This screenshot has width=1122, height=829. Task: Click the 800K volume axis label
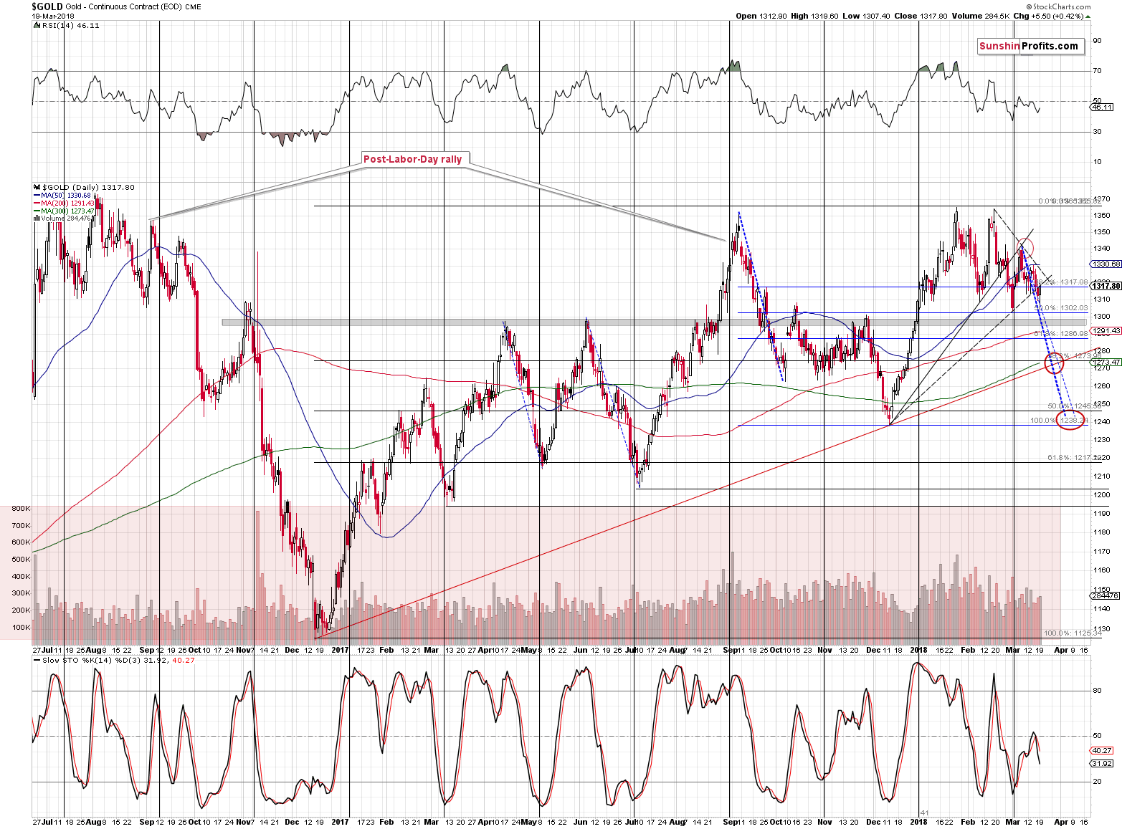click(22, 509)
